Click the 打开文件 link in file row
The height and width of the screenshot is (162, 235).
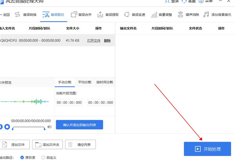pos(94,41)
